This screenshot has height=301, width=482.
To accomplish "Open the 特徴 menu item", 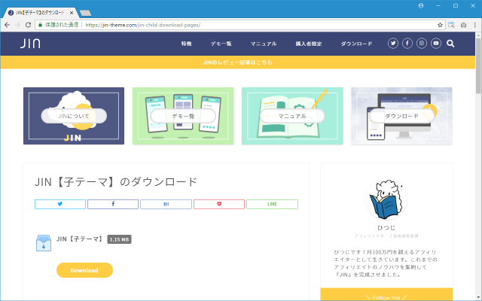I will (x=186, y=44).
